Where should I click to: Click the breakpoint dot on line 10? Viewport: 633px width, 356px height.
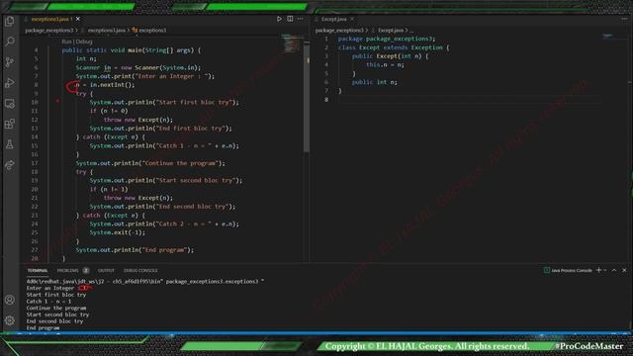click(57, 101)
